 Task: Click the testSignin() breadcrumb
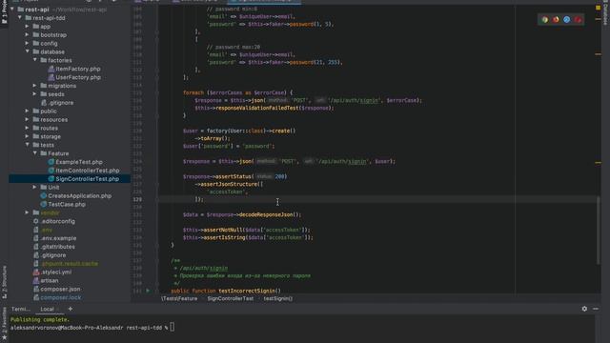coord(277,298)
